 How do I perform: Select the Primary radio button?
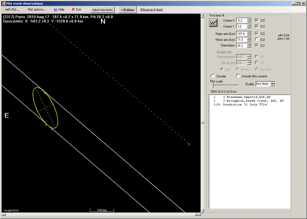[x=238, y=69]
